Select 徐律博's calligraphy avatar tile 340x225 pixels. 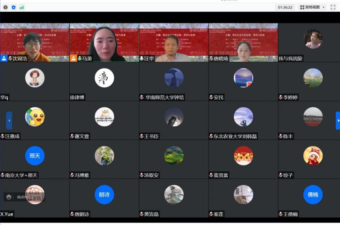click(104, 78)
